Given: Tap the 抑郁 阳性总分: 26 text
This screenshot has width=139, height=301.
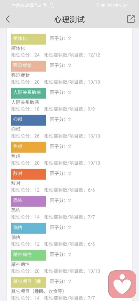Looking at the screenshot, I should (25, 136).
